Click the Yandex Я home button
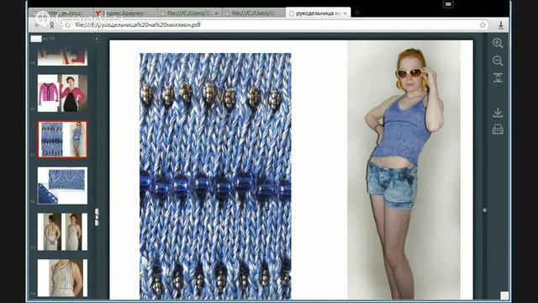Viewport: 538px width, 303px height. click(x=52, y=25)
